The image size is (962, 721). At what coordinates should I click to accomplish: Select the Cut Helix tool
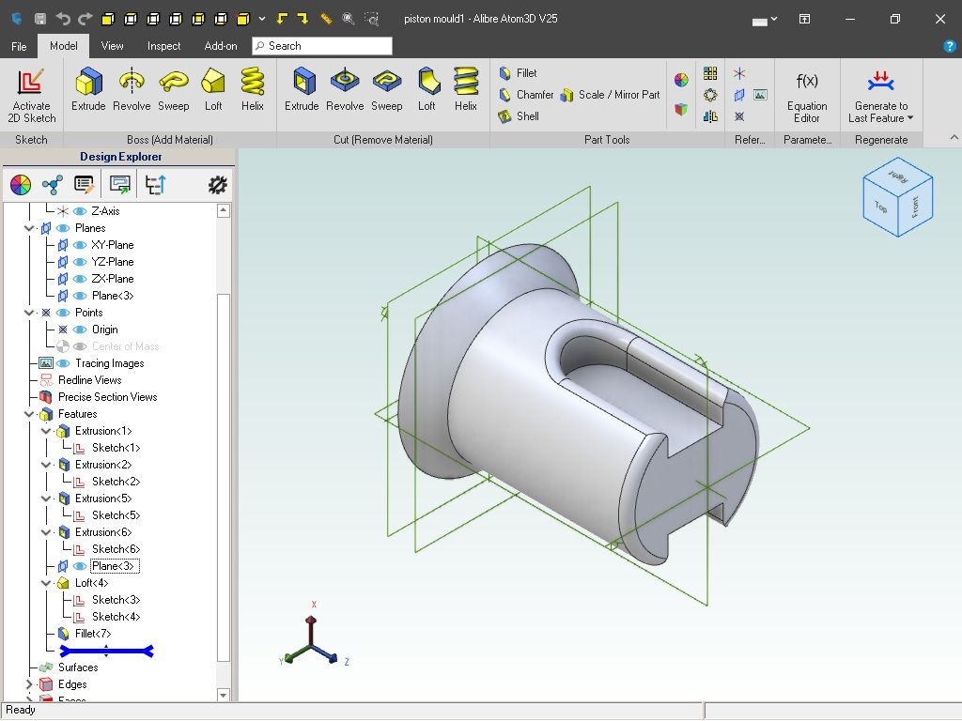466,89
